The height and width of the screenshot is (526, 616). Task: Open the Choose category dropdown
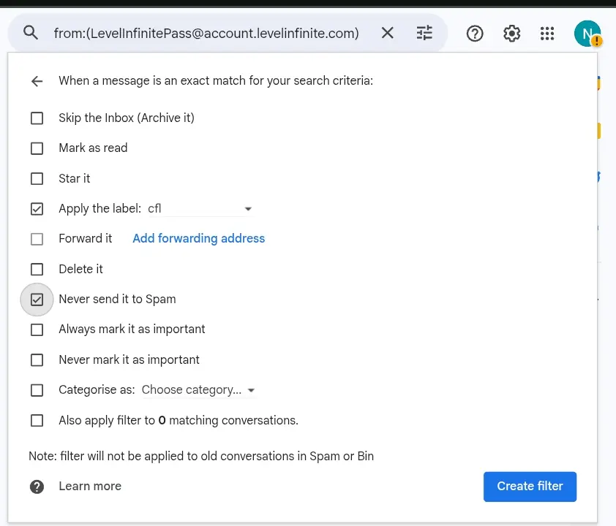pos(198,390)
